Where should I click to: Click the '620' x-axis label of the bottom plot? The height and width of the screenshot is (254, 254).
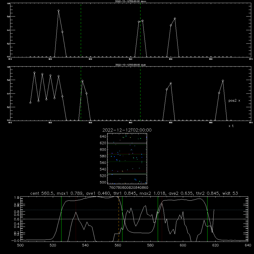tap(215, 245)
